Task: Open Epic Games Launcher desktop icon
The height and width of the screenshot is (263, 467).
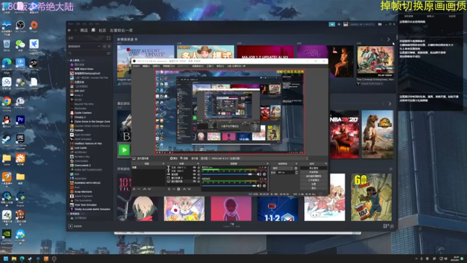Action: point(20,142)
